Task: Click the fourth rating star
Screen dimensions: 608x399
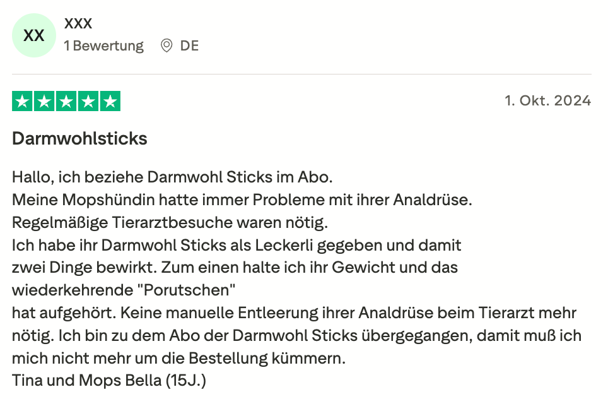Action: click(88, 102)
